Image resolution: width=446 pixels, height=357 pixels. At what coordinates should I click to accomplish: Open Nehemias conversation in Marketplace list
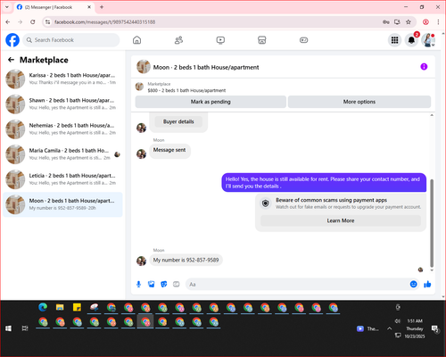point(62,129)
